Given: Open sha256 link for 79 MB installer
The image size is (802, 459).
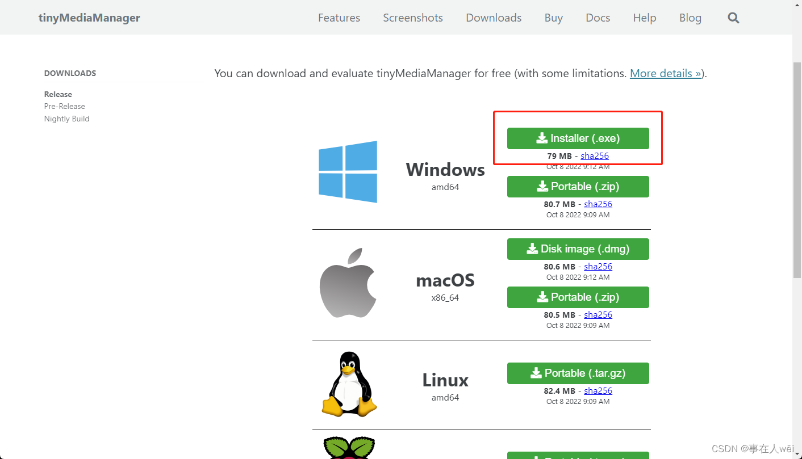Looking at the screenshot, I should (595, 156).
